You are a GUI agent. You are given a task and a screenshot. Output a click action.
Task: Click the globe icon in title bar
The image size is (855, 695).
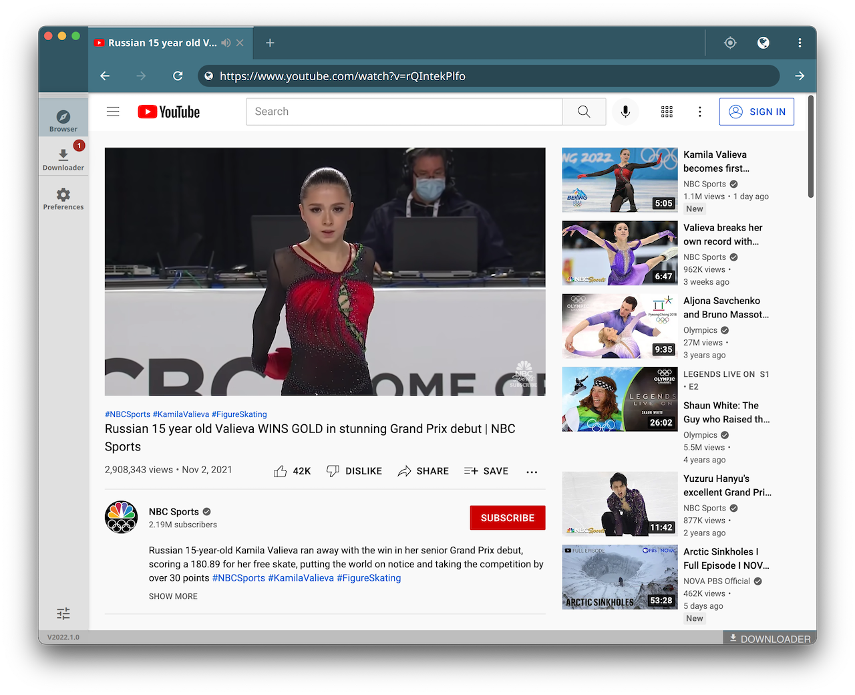coord(763,43)
